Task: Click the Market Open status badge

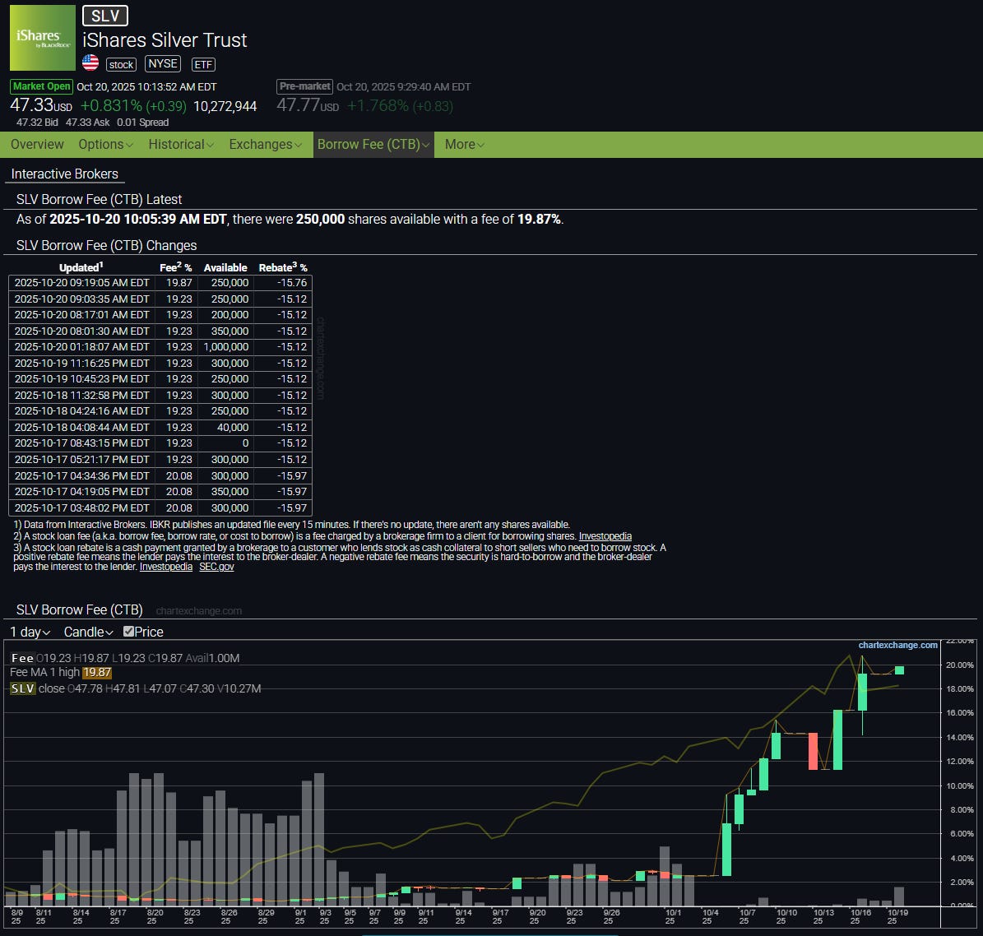Action: tap(41, 86)
